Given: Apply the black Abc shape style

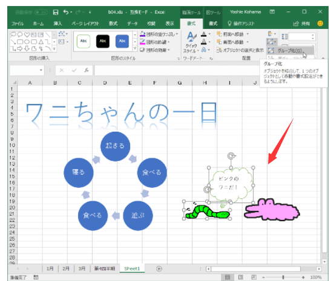Looking at the screenshot, I should [x=103, y=41].
